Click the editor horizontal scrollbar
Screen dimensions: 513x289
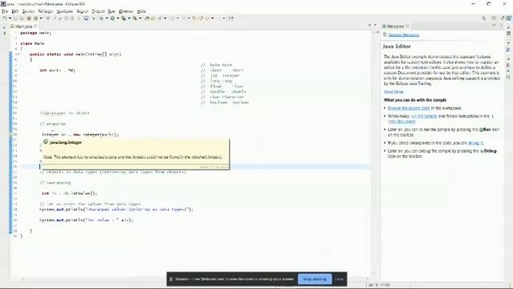point(195,279)
